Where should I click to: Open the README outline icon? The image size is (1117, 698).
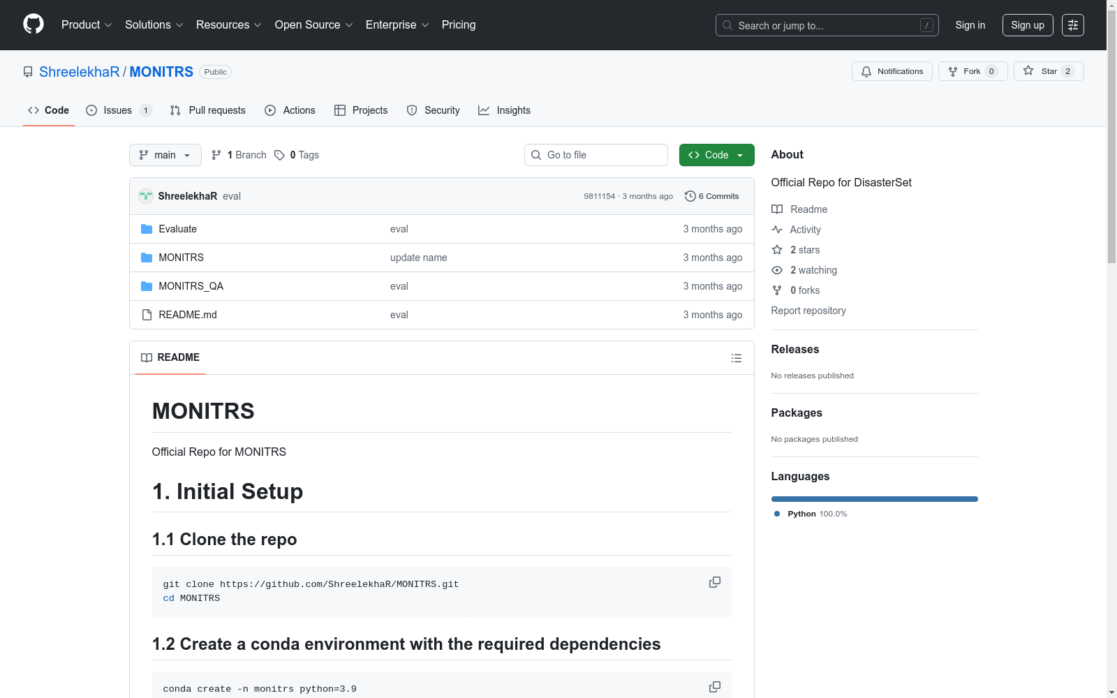point(737,358)
